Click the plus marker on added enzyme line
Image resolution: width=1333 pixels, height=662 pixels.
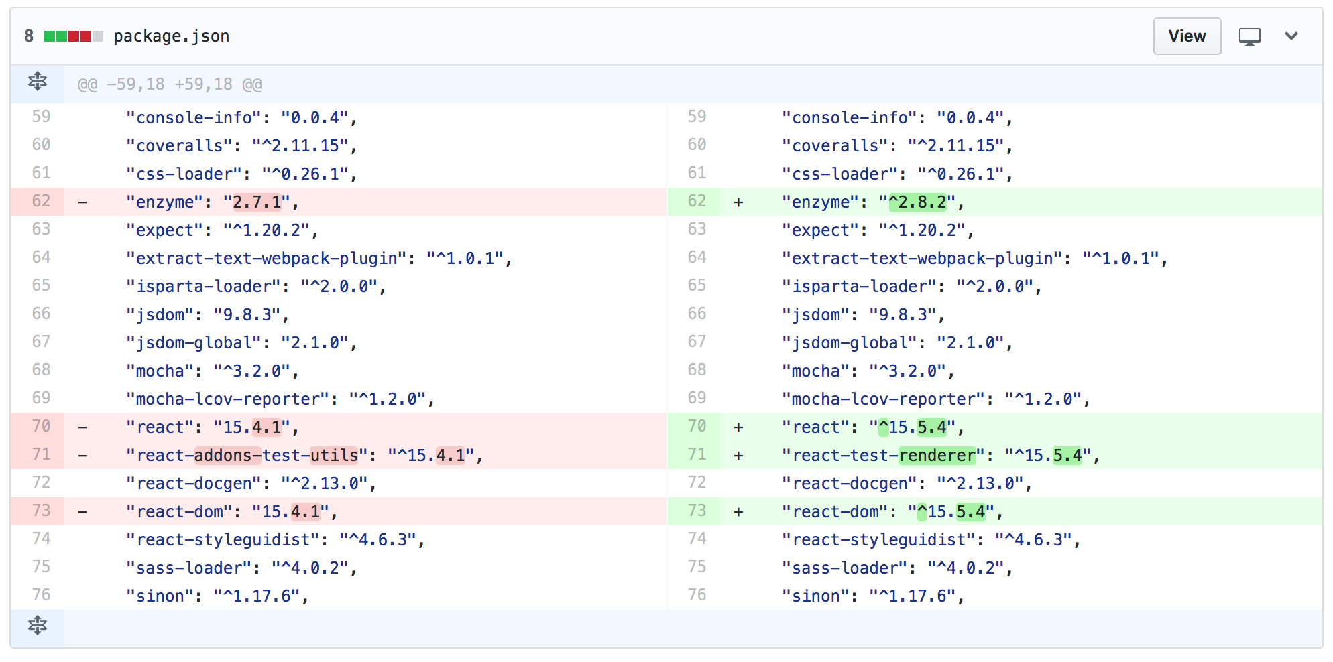(x=738, y=202)
